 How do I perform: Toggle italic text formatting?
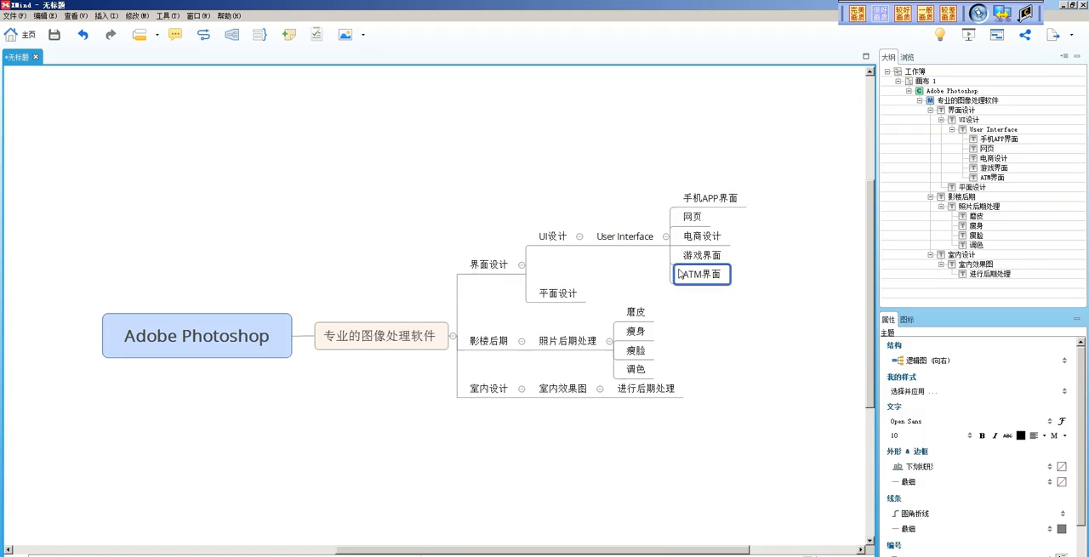(995, 436)
